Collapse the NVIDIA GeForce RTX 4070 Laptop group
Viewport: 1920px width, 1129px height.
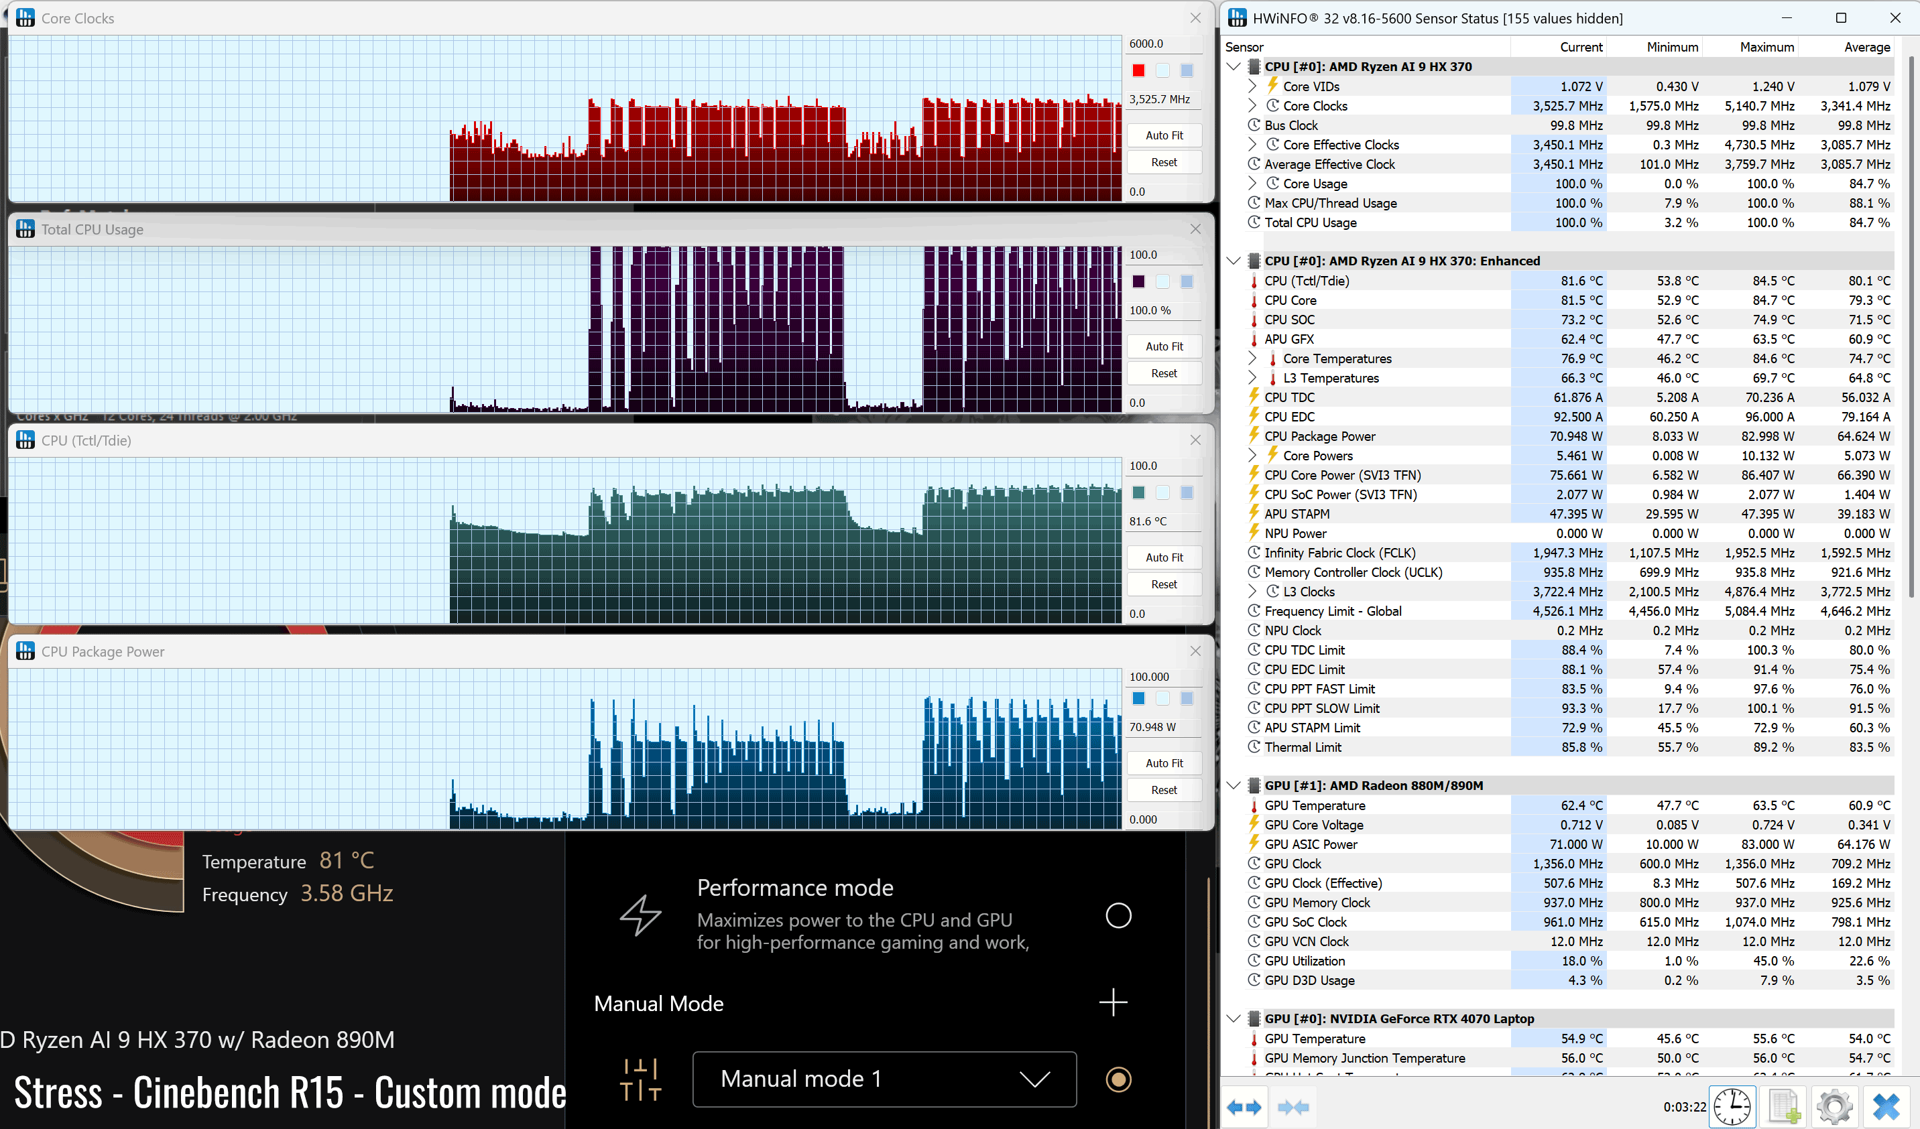(1234, 1018)
